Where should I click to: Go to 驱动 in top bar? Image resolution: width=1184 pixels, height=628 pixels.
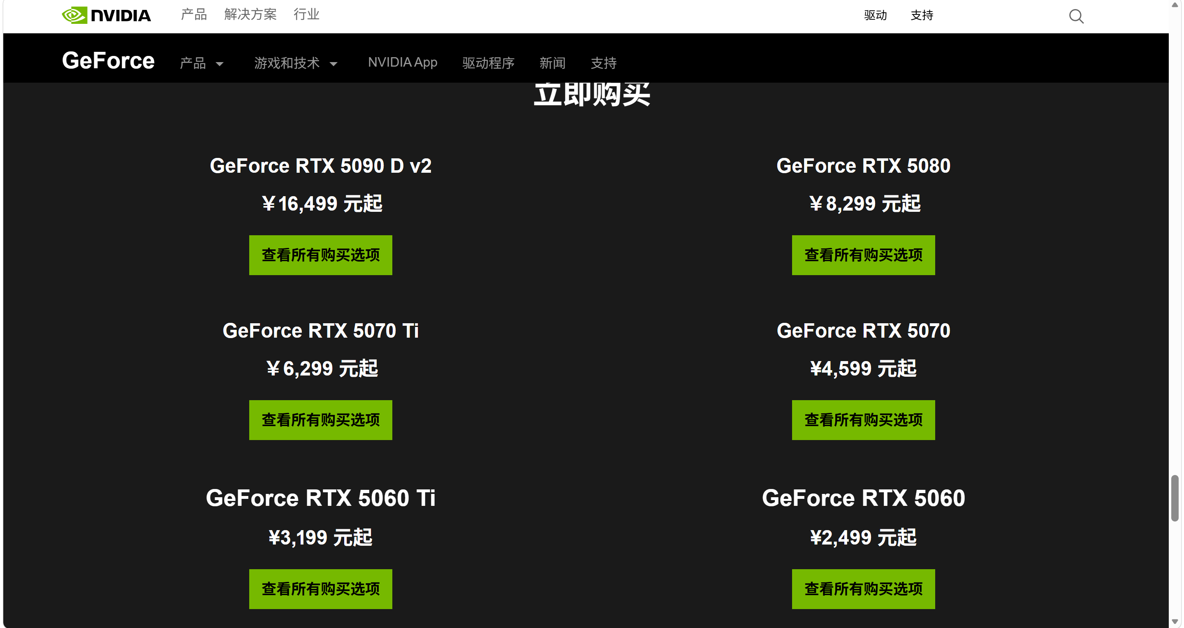pos(875,15)
